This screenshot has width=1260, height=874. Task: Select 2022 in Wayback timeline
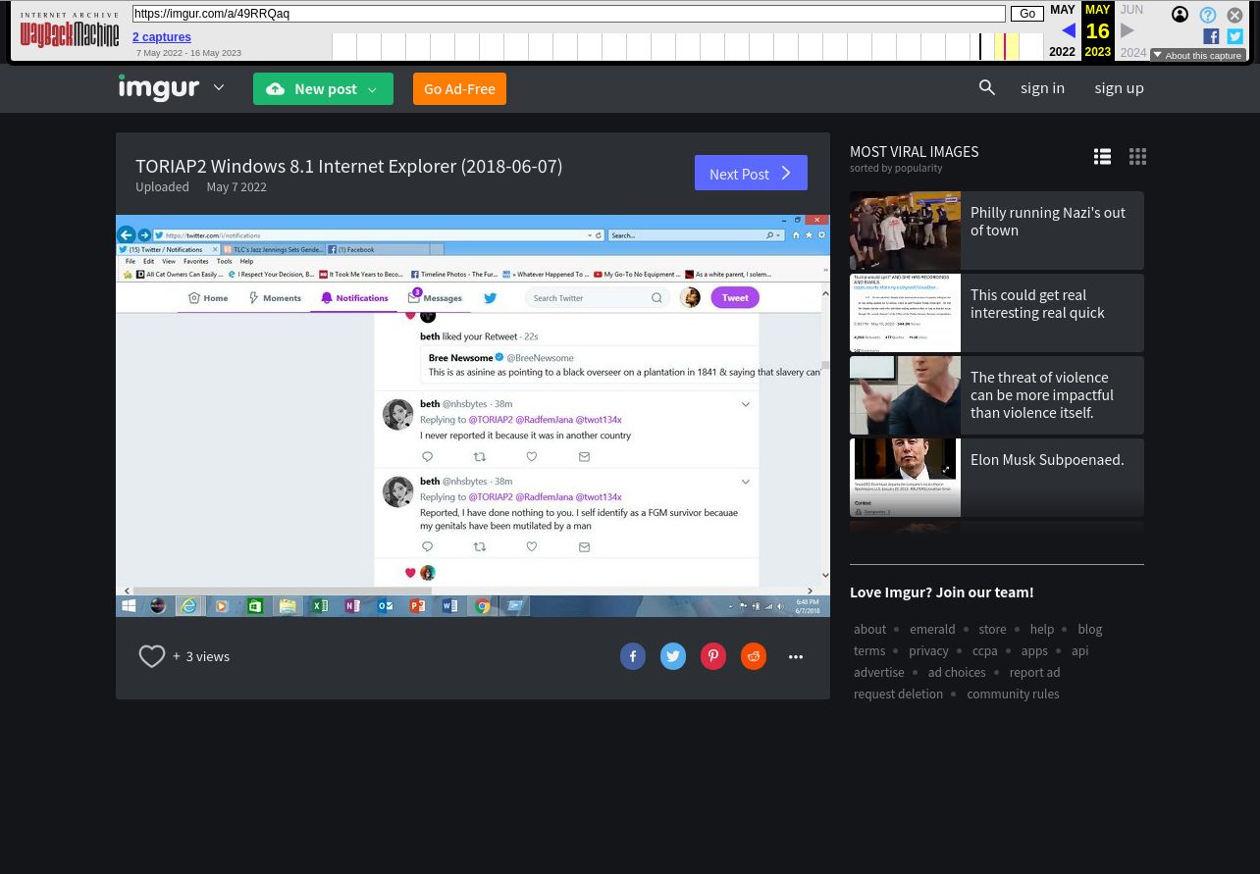[x=1062, y=53]
